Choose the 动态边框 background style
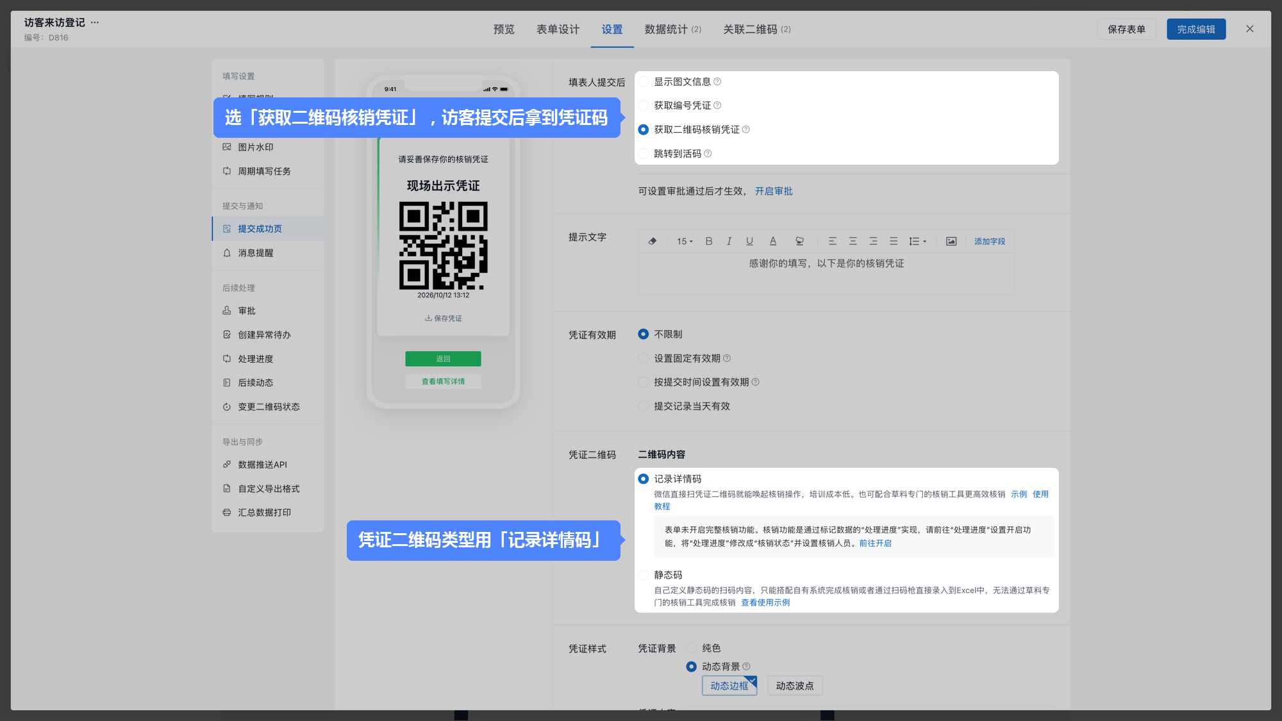 729,686
